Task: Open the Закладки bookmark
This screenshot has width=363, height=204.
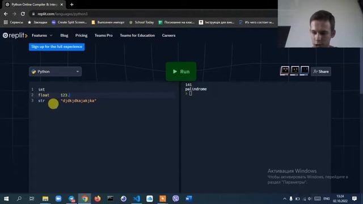Action: pyautogui.click(x=37, y=22)
